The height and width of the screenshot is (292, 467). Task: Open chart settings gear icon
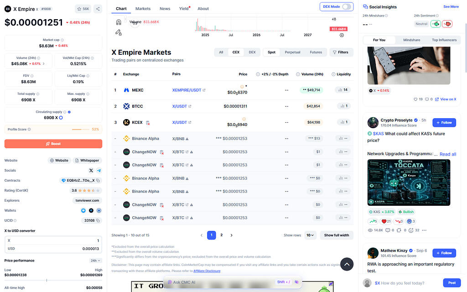[342, 35]
